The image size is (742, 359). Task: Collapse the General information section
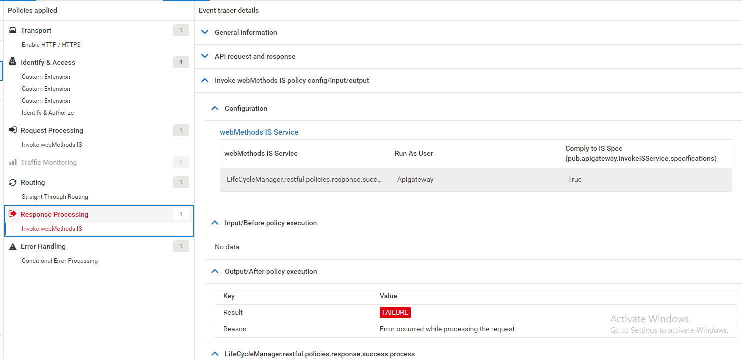pos(205,32)
